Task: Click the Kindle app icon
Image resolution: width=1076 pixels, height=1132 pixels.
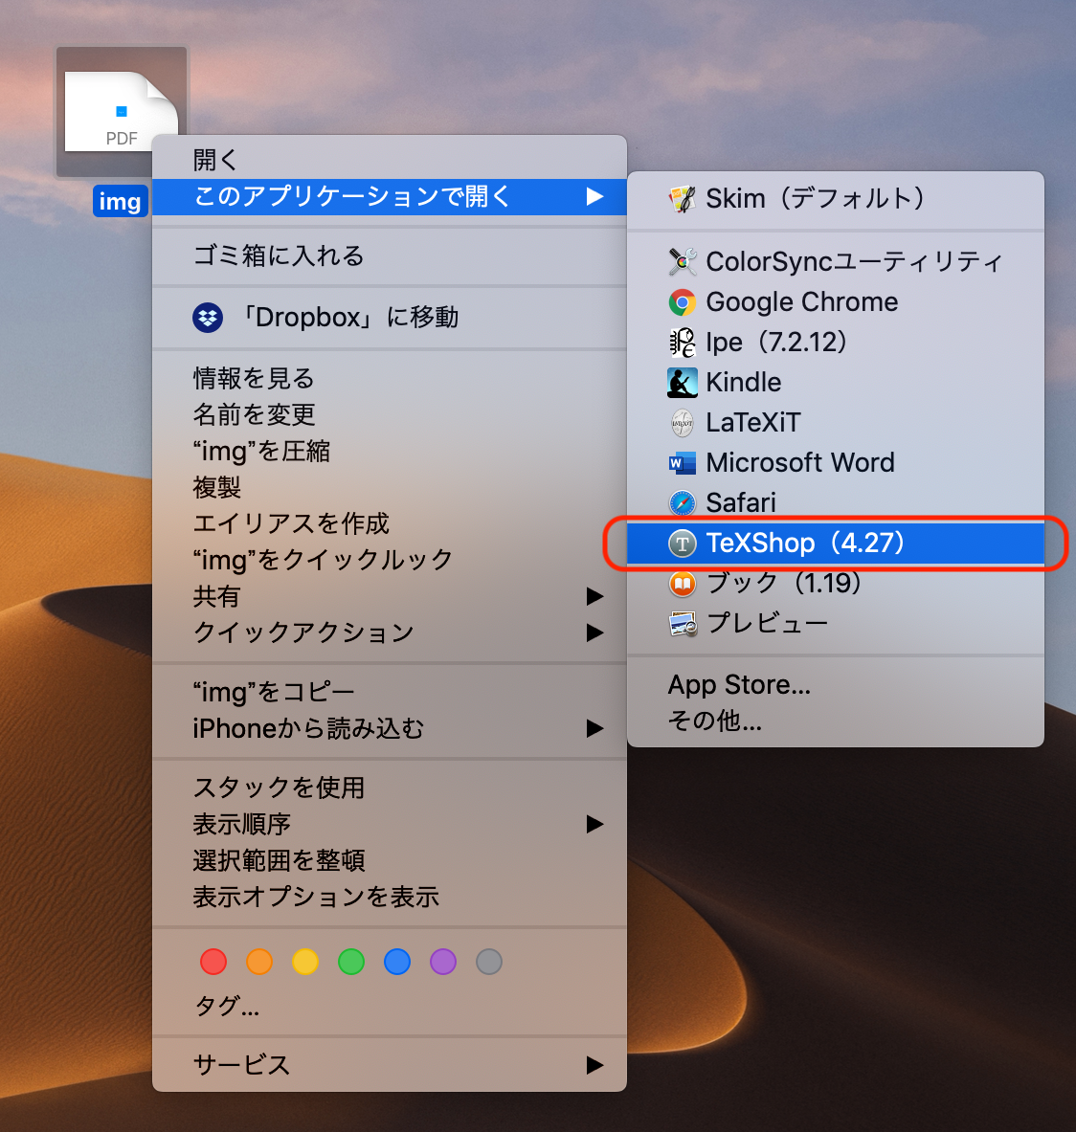Action: tap(683, 383)
